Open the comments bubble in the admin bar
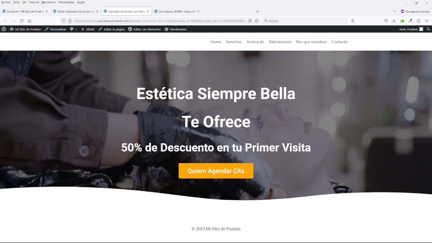The image size is (432, 243). [x=73, y=29]
